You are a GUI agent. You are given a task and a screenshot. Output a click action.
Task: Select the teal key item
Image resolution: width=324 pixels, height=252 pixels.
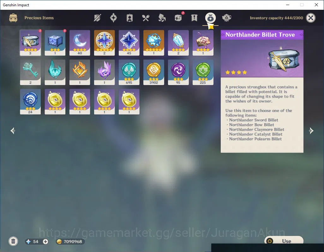pos(30,72)
